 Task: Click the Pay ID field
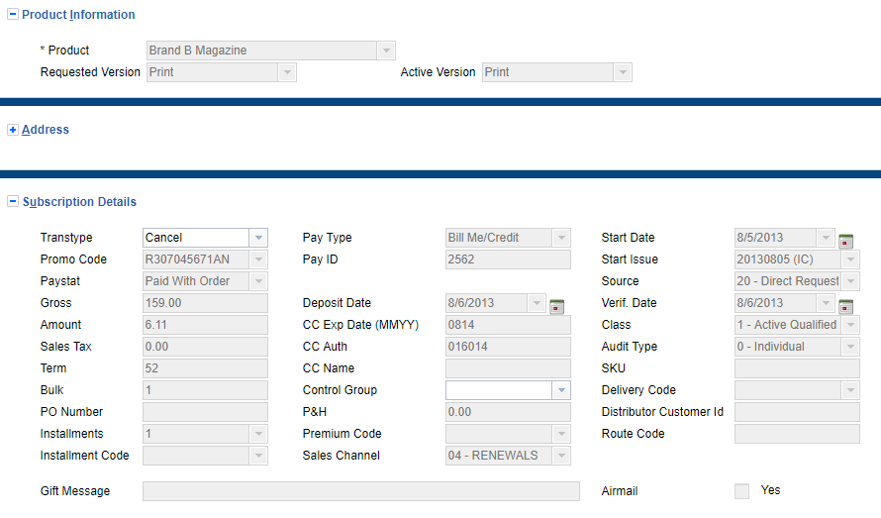pyautogui.click(x=508, y=259)
